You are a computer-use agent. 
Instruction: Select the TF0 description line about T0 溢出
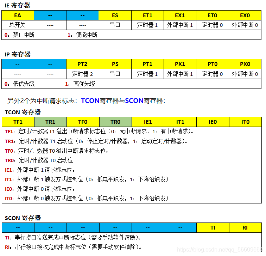57,151
